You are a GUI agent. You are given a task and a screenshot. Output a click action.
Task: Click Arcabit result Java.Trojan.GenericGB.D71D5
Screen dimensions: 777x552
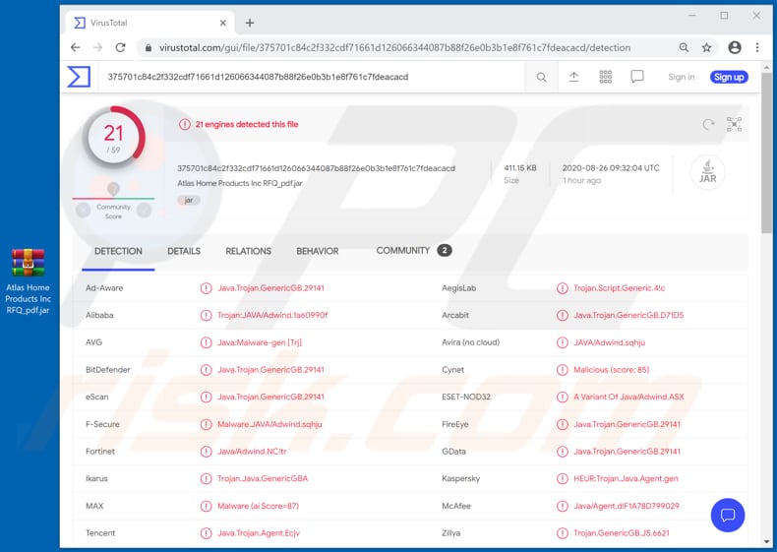tap(628, 316)
